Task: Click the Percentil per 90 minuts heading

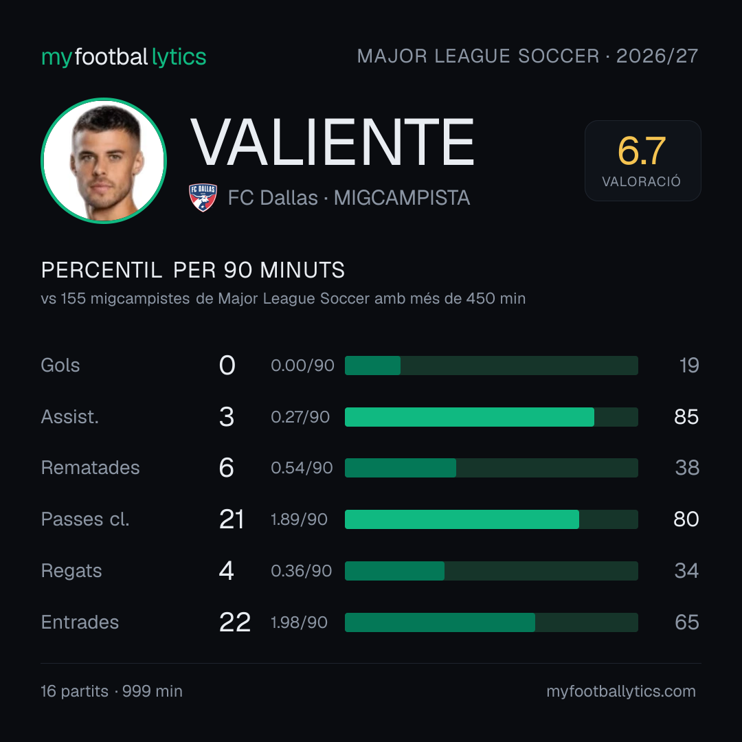Action: click(x=192, y=270)
